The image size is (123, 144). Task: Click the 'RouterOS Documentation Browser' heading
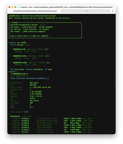click(x=24, y=25)
